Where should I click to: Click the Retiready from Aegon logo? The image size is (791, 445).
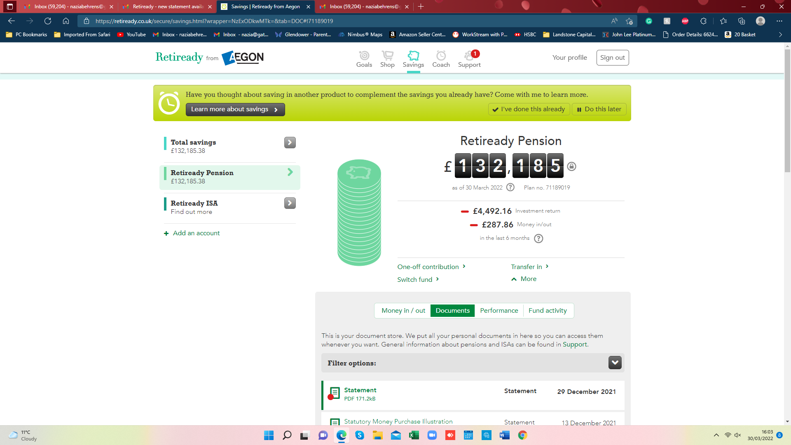tap(210, 57)
